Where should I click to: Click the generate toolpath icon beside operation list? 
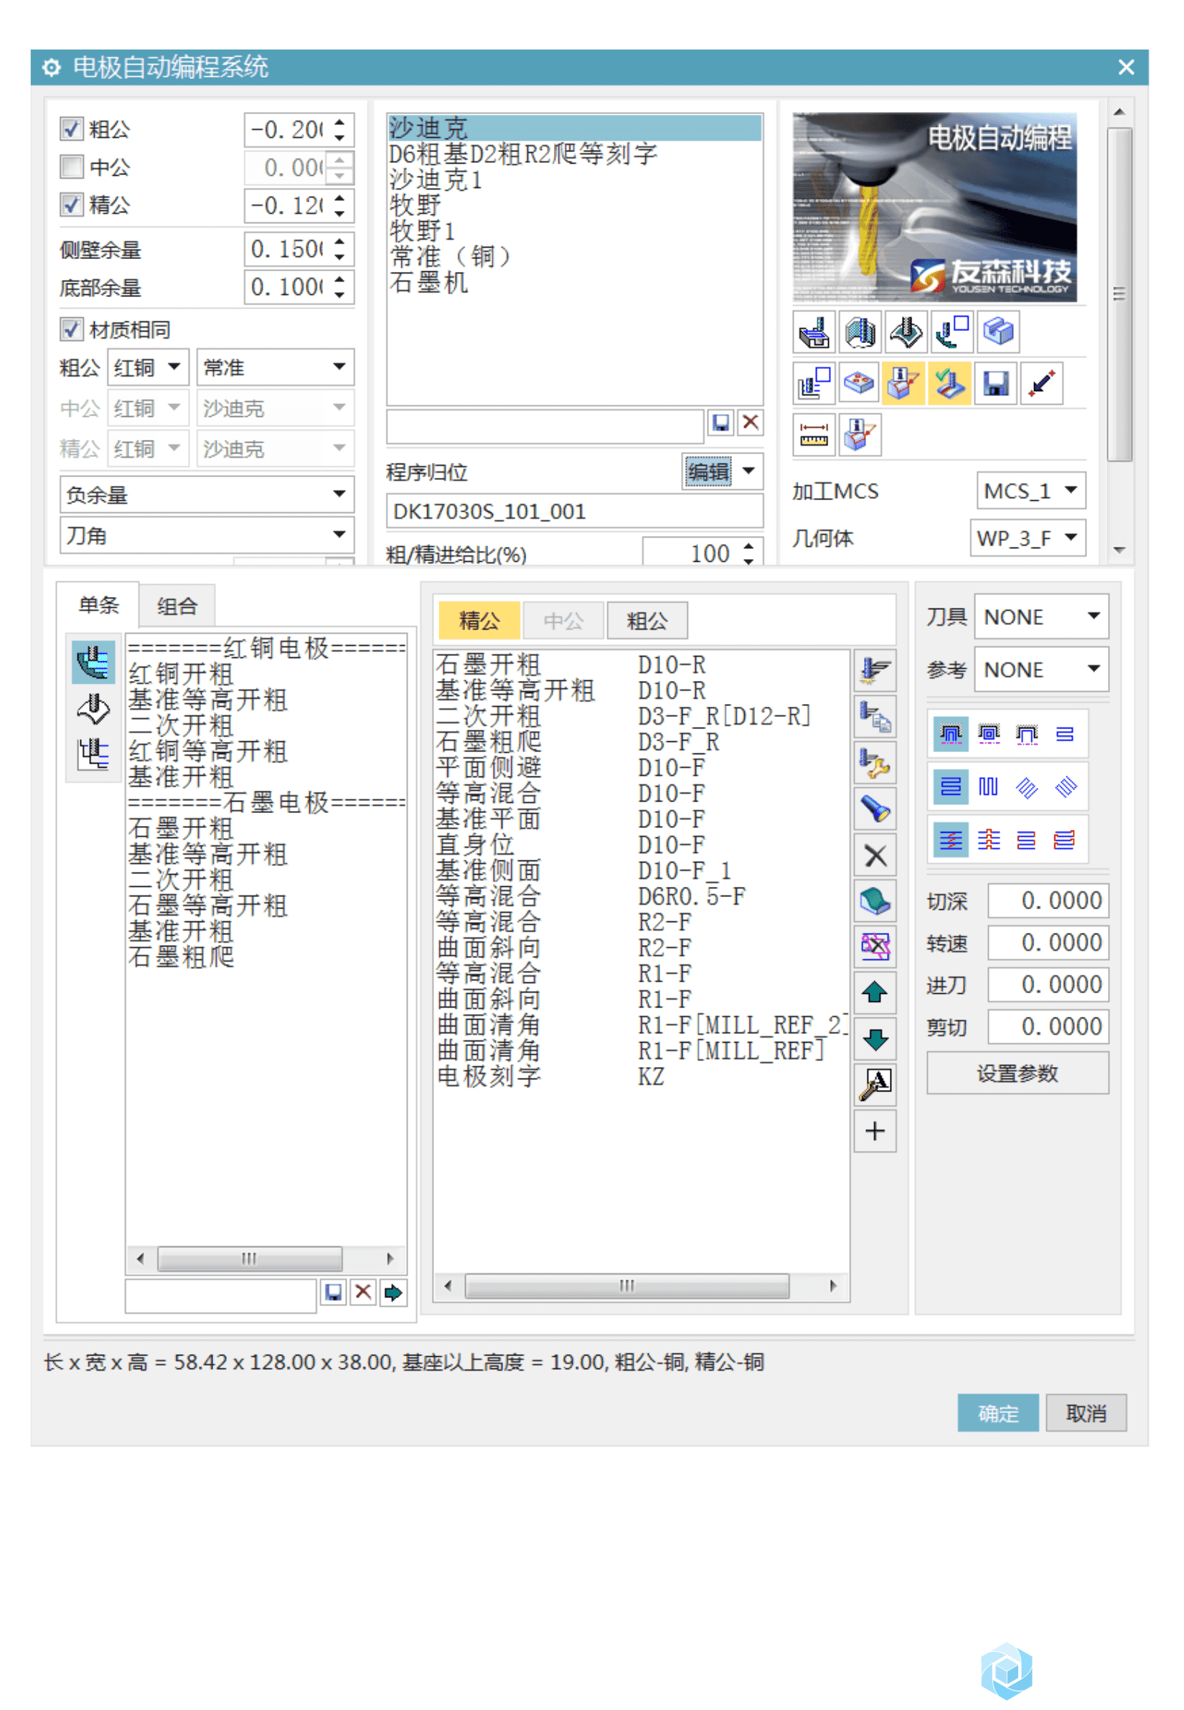pyautogui.click(x=875, y=671)
